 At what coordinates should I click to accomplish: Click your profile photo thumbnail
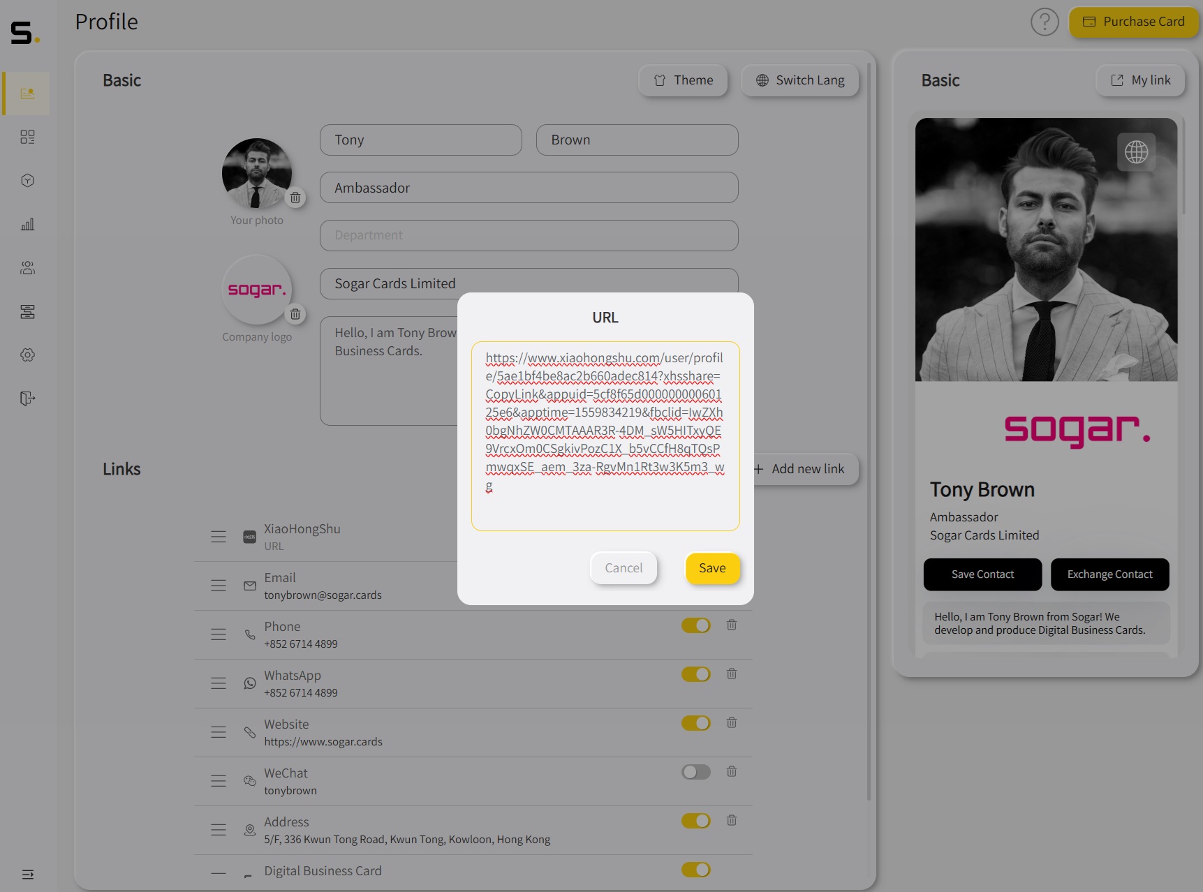pos(257,173)
